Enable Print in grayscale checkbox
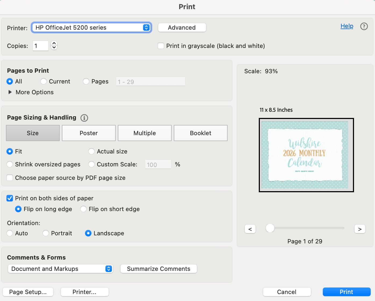Screen dimensions: 375x301 pos(161,46)
